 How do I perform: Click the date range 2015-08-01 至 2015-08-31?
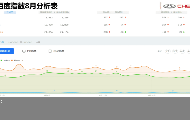click(21, 42)
